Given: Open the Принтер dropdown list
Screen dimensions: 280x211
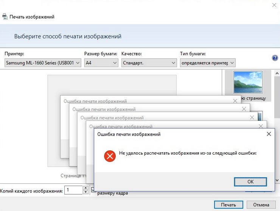Looking at the screenshot, I should click(x=43, y=63).
